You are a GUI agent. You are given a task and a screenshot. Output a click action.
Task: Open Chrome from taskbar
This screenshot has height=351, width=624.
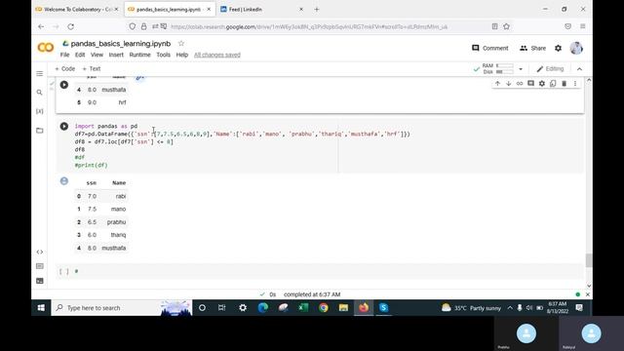point(324,308)
